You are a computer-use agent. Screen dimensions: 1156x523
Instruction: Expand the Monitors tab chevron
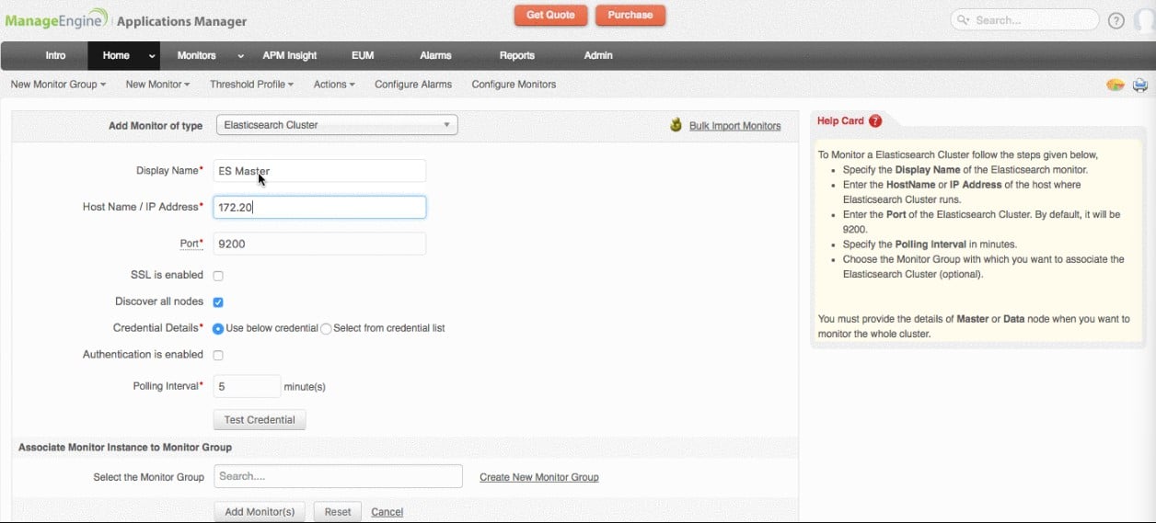pyautogui.click(x=241, y=56)
